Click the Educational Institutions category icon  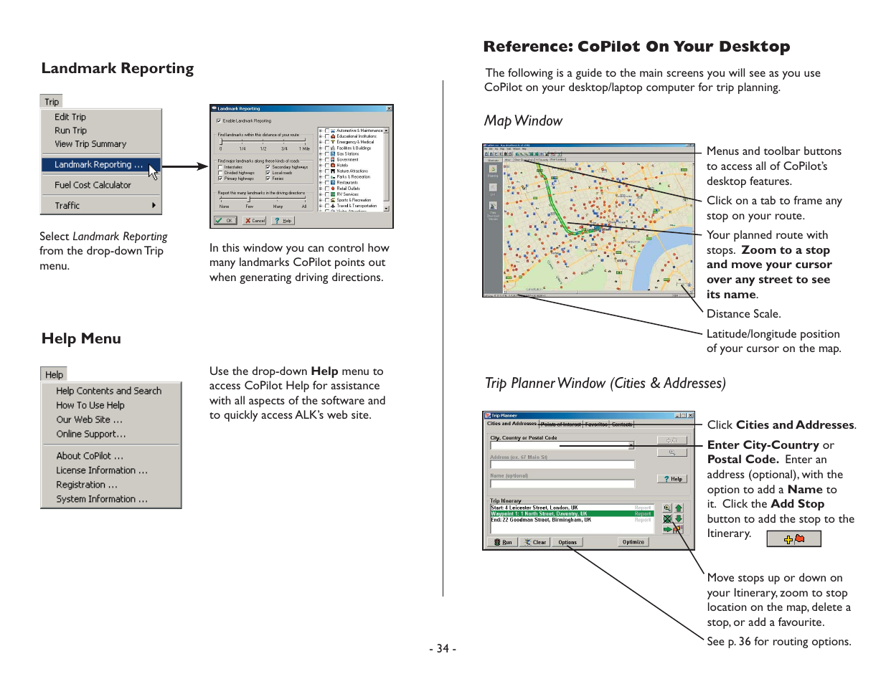coord(333,136)
